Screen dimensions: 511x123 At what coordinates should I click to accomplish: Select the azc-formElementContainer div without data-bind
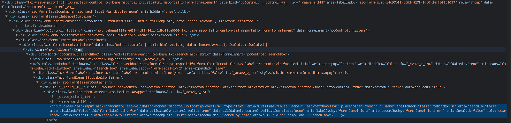pos(76,83)
